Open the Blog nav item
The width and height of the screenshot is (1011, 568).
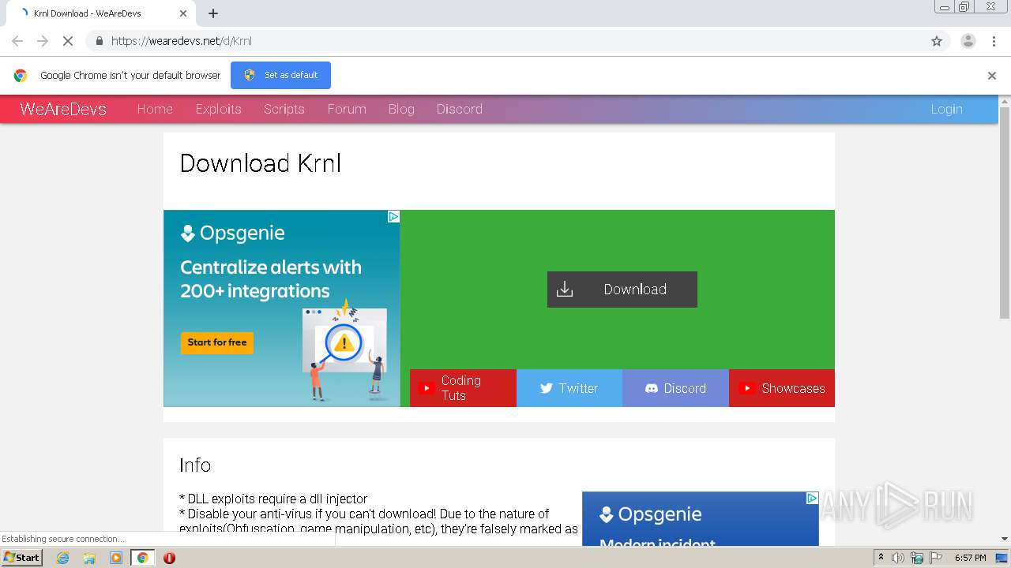[401, 109]
